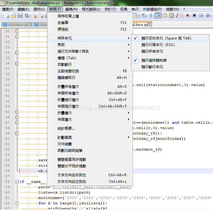Expand the 伸展層次 submenu
This screenshot has width=213, height=210.
pos(90,119)
